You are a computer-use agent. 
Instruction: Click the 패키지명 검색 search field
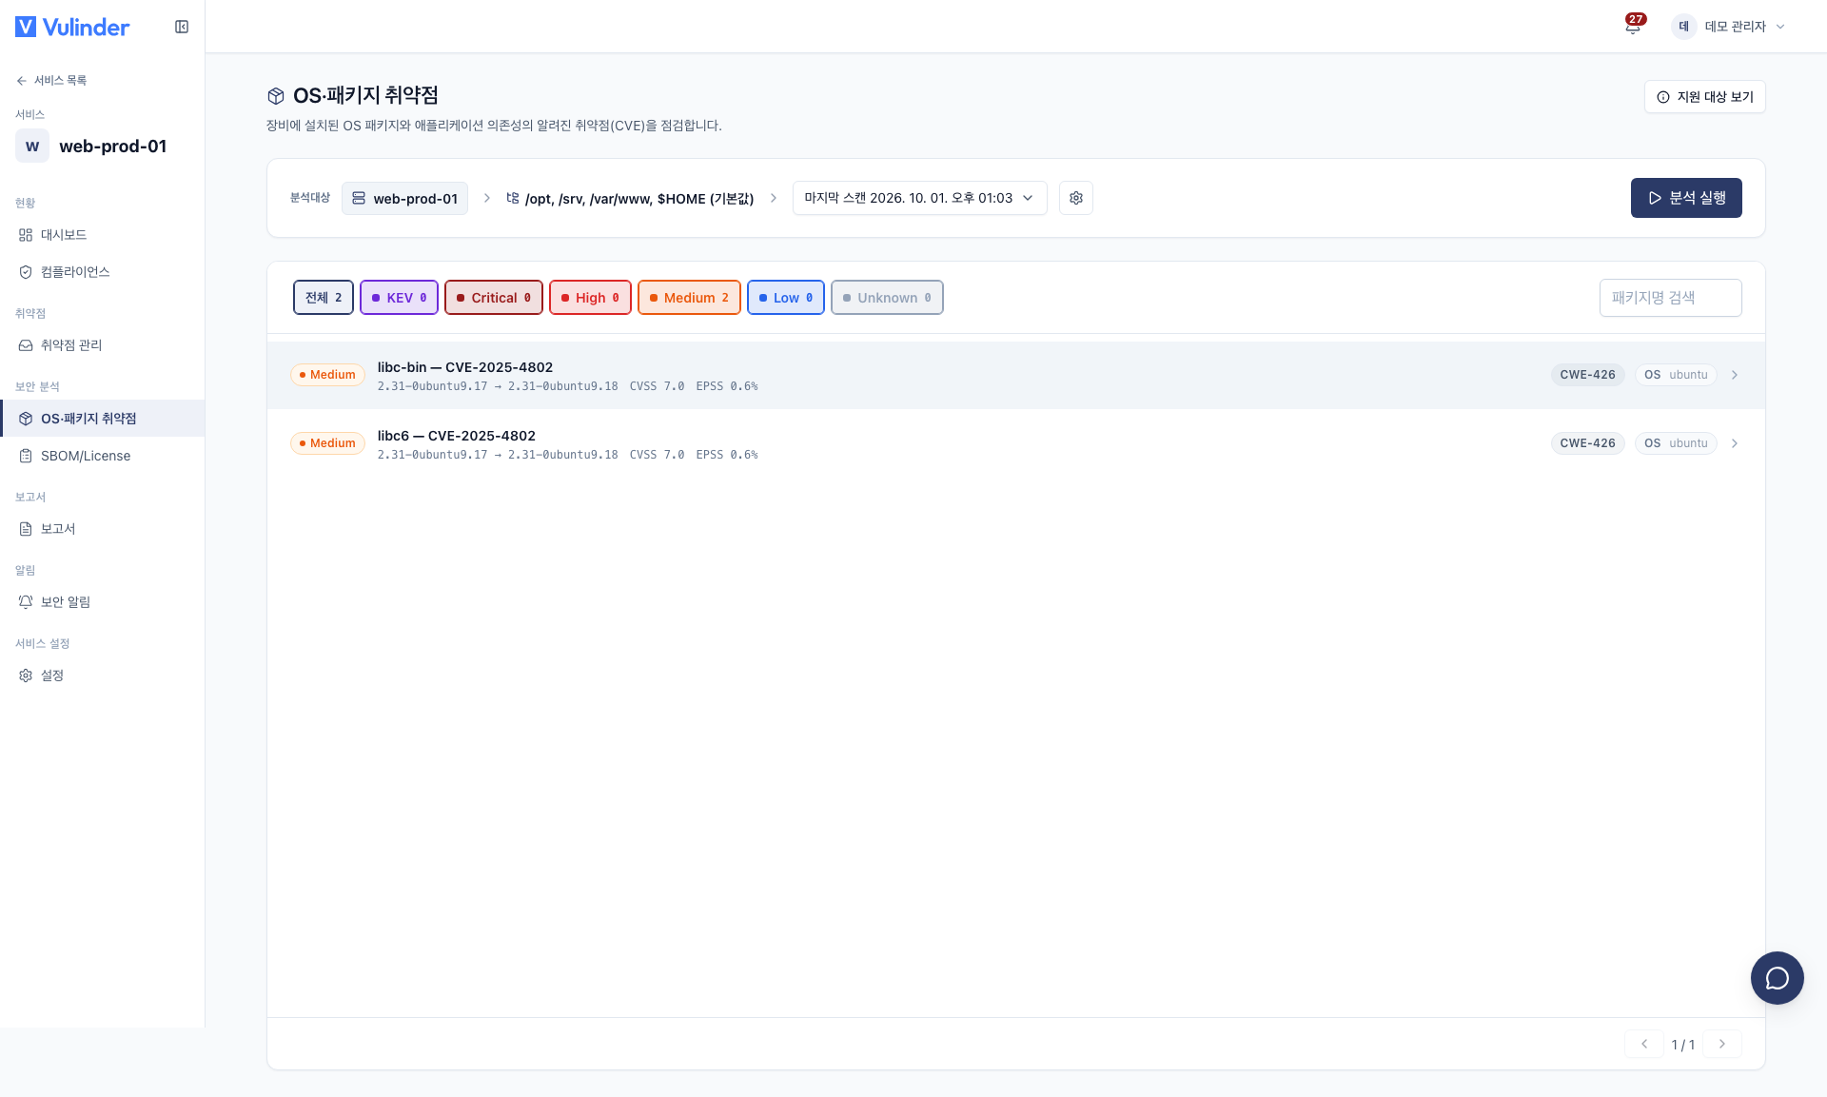pos(1670,298)
